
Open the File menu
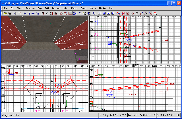coord(6,8)
